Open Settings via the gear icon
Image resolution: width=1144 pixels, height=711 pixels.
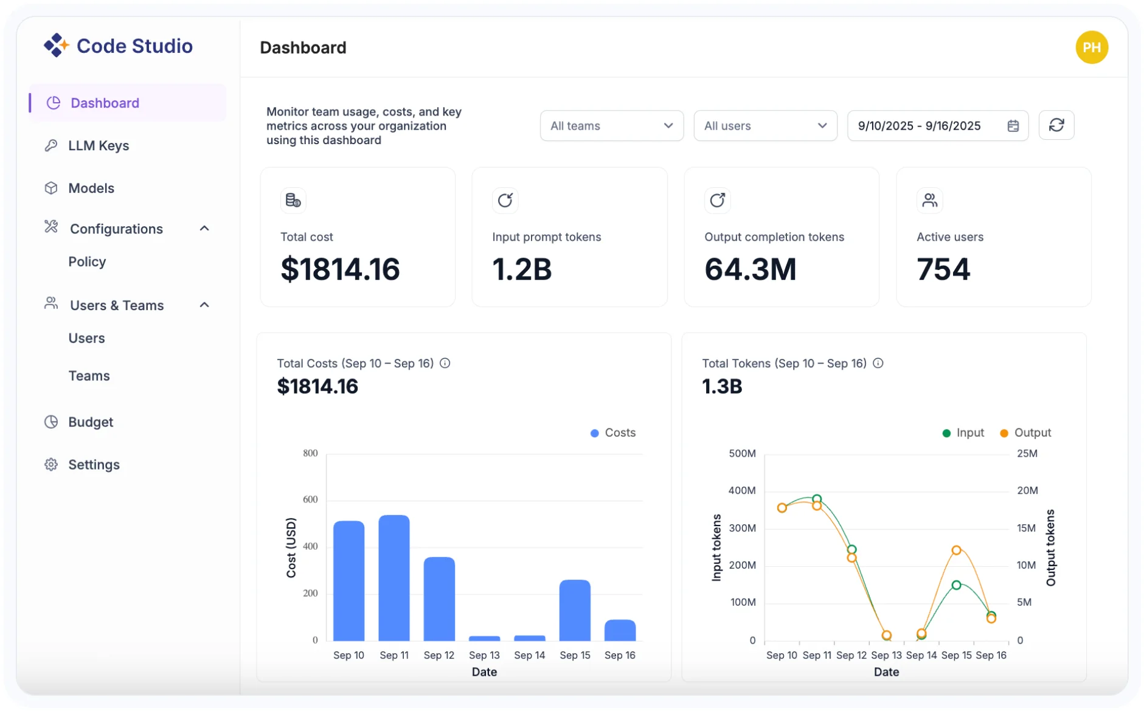52,464
